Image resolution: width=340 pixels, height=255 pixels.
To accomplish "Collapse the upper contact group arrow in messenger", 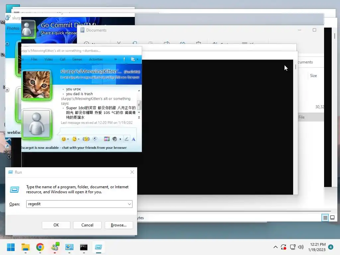I will point(7,44).
